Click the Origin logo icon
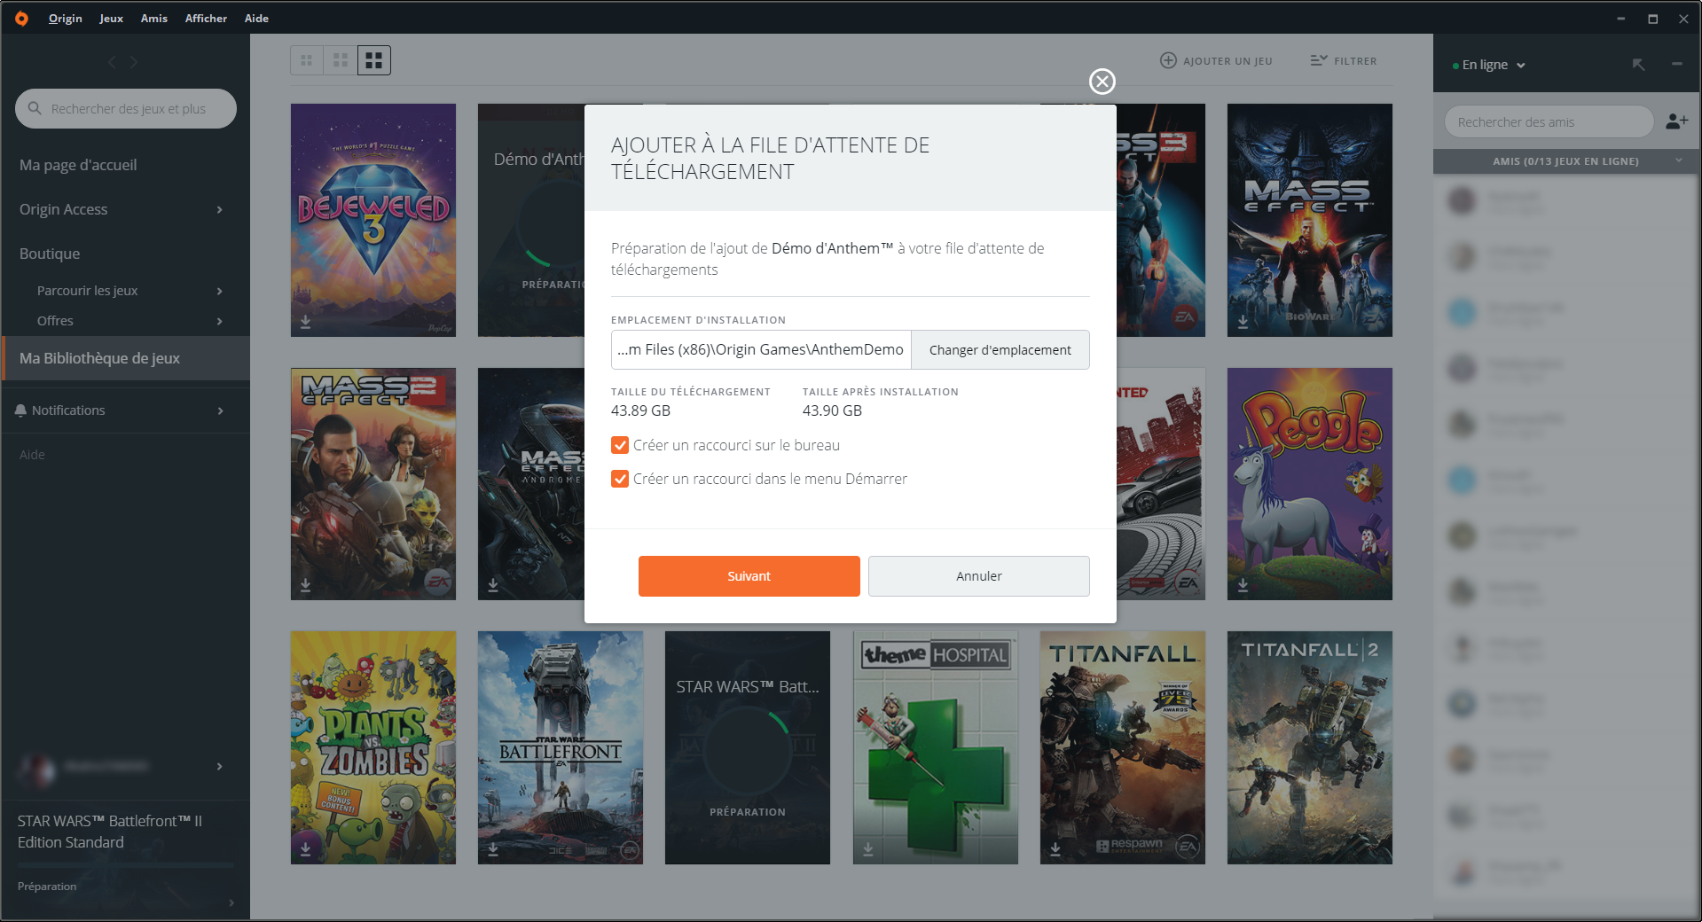Viewport: 1702px width, 922px height. [21, 19]
